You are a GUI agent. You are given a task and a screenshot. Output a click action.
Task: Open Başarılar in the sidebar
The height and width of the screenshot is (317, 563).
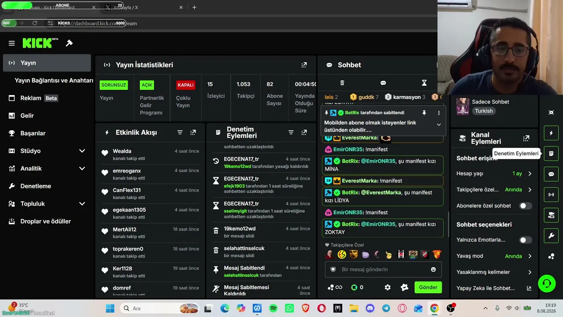click(47, 133)
